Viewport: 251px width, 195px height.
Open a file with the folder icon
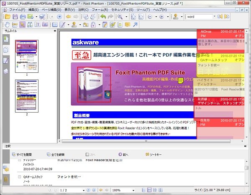point(8,17)
